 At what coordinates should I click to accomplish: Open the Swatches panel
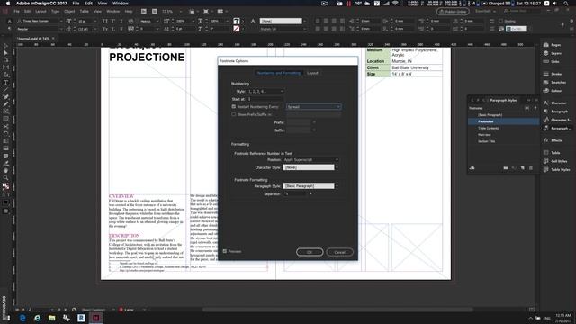pos(554,82)
